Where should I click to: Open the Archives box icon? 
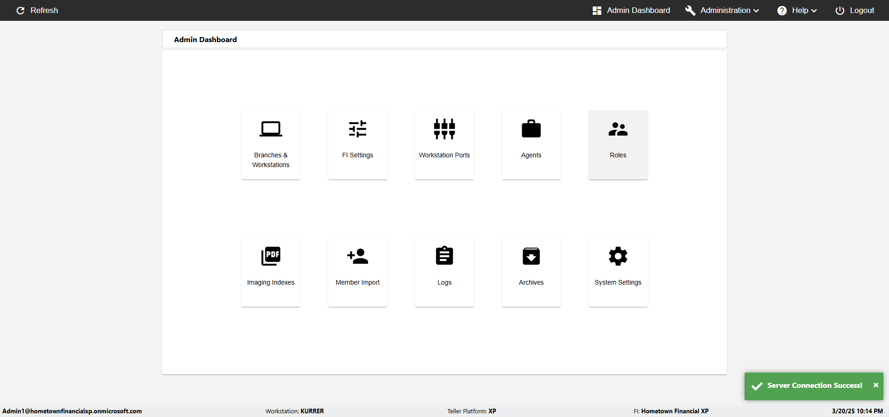[531, 256]
